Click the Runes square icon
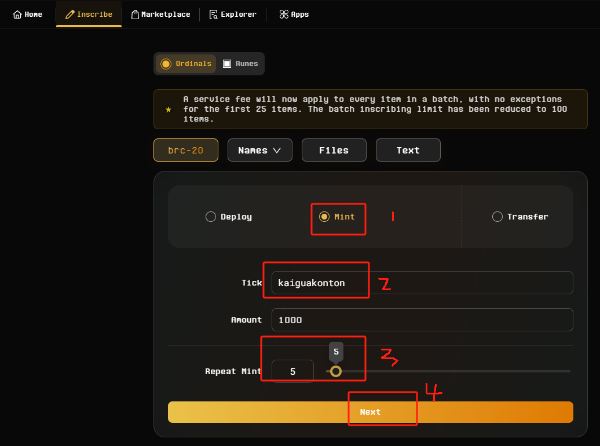The height and width of the screenshot is (446, 600). coord(227,64)
